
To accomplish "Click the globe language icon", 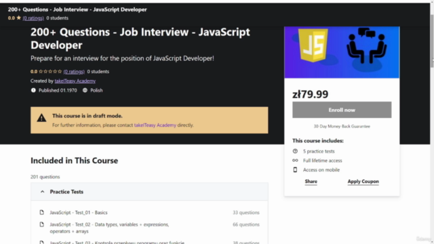I will 85,90.
